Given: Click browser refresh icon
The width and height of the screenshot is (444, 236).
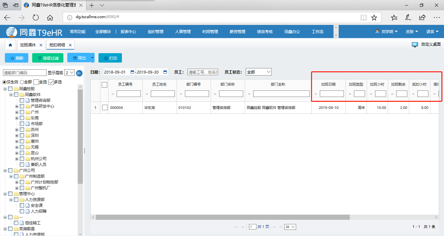Looking at the screenshot, I should point(36,18).
